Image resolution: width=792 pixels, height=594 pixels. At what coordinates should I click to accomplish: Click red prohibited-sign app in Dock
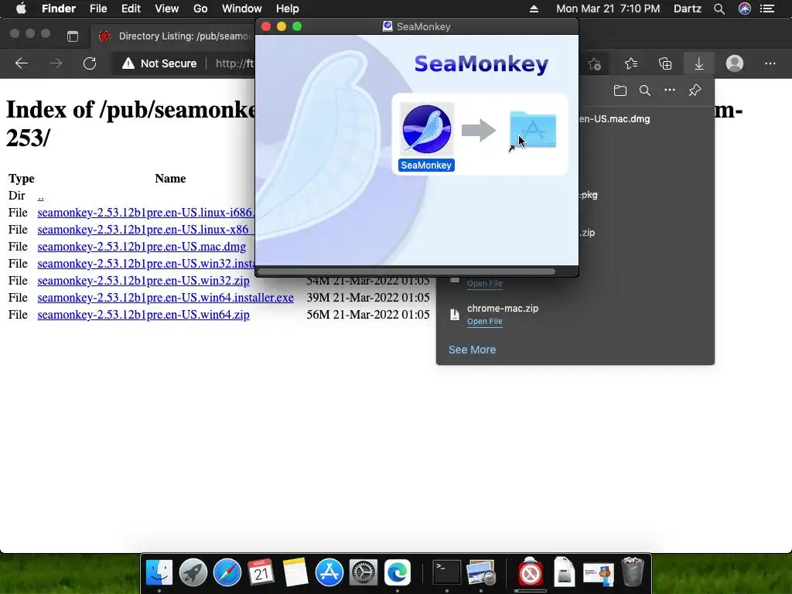[x=531, y=572]
